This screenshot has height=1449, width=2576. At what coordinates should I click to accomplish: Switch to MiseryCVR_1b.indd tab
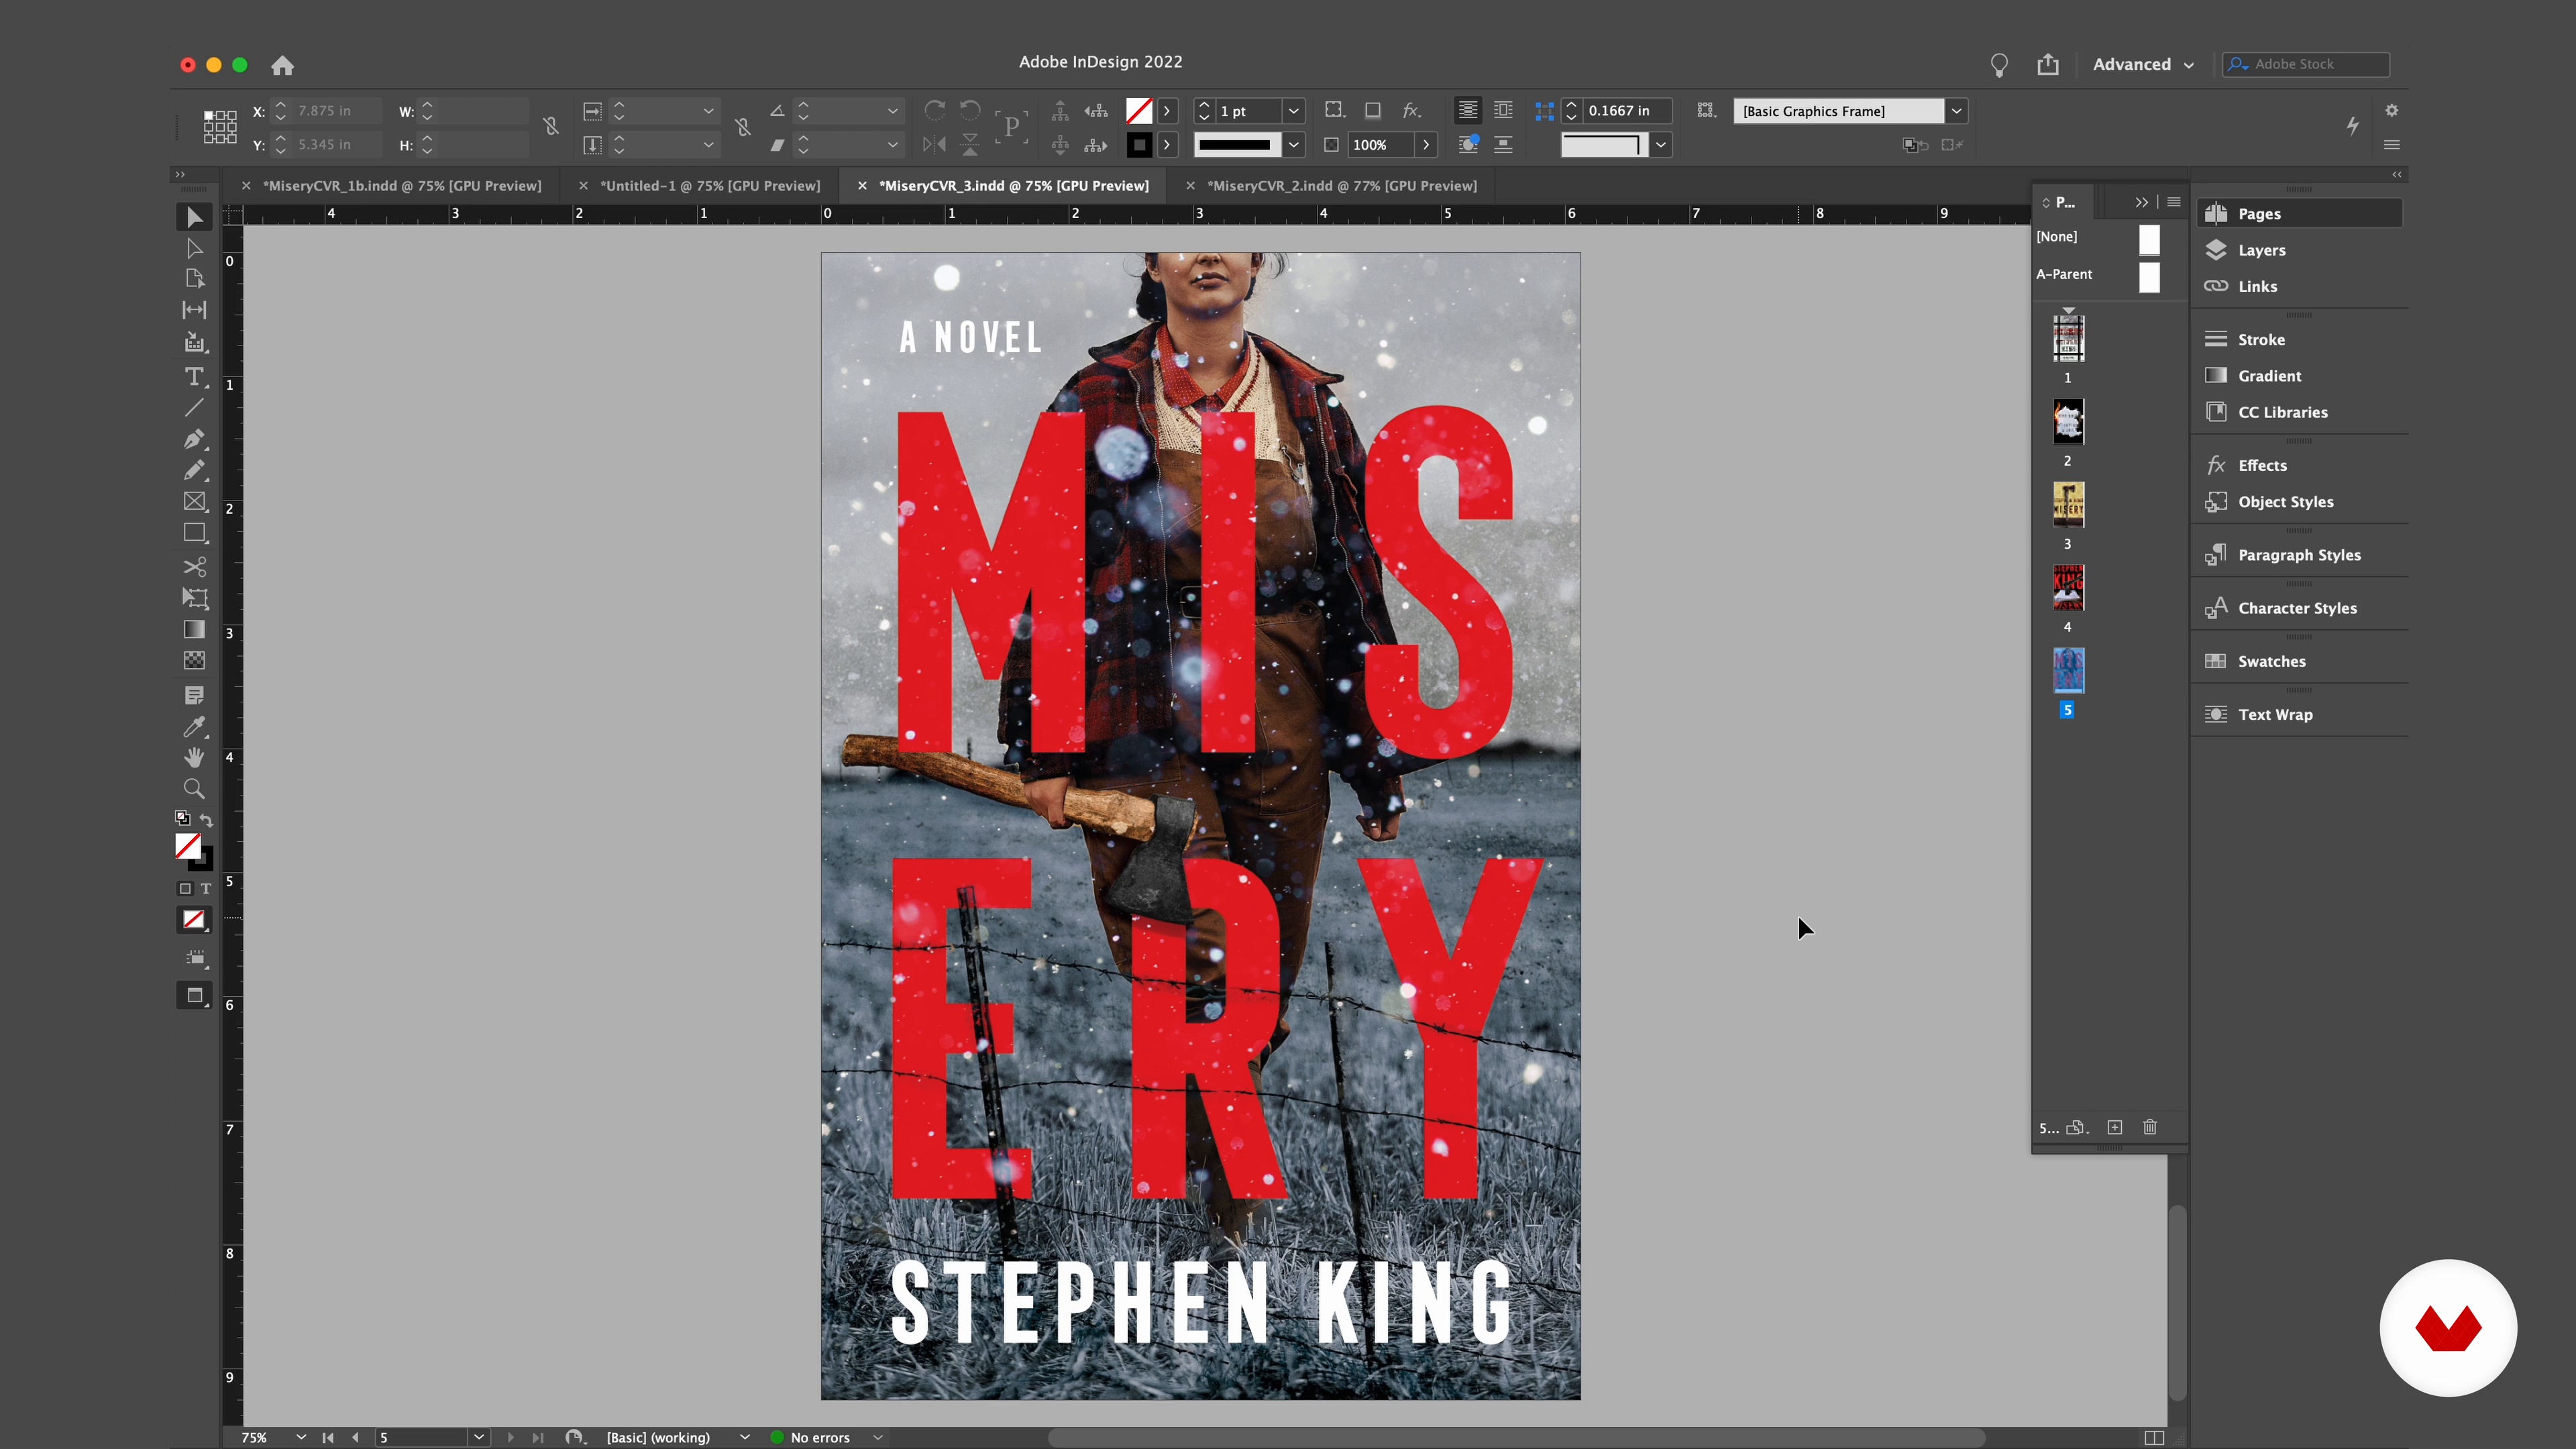click(x=402, y=186)
